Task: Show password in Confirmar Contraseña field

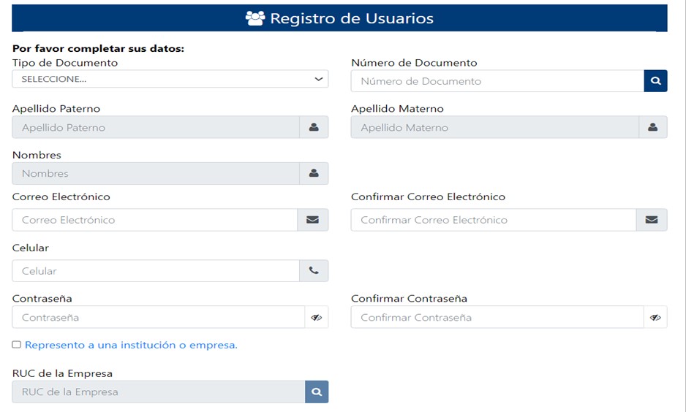Action: pyautogui.click(x=655, y=317)
